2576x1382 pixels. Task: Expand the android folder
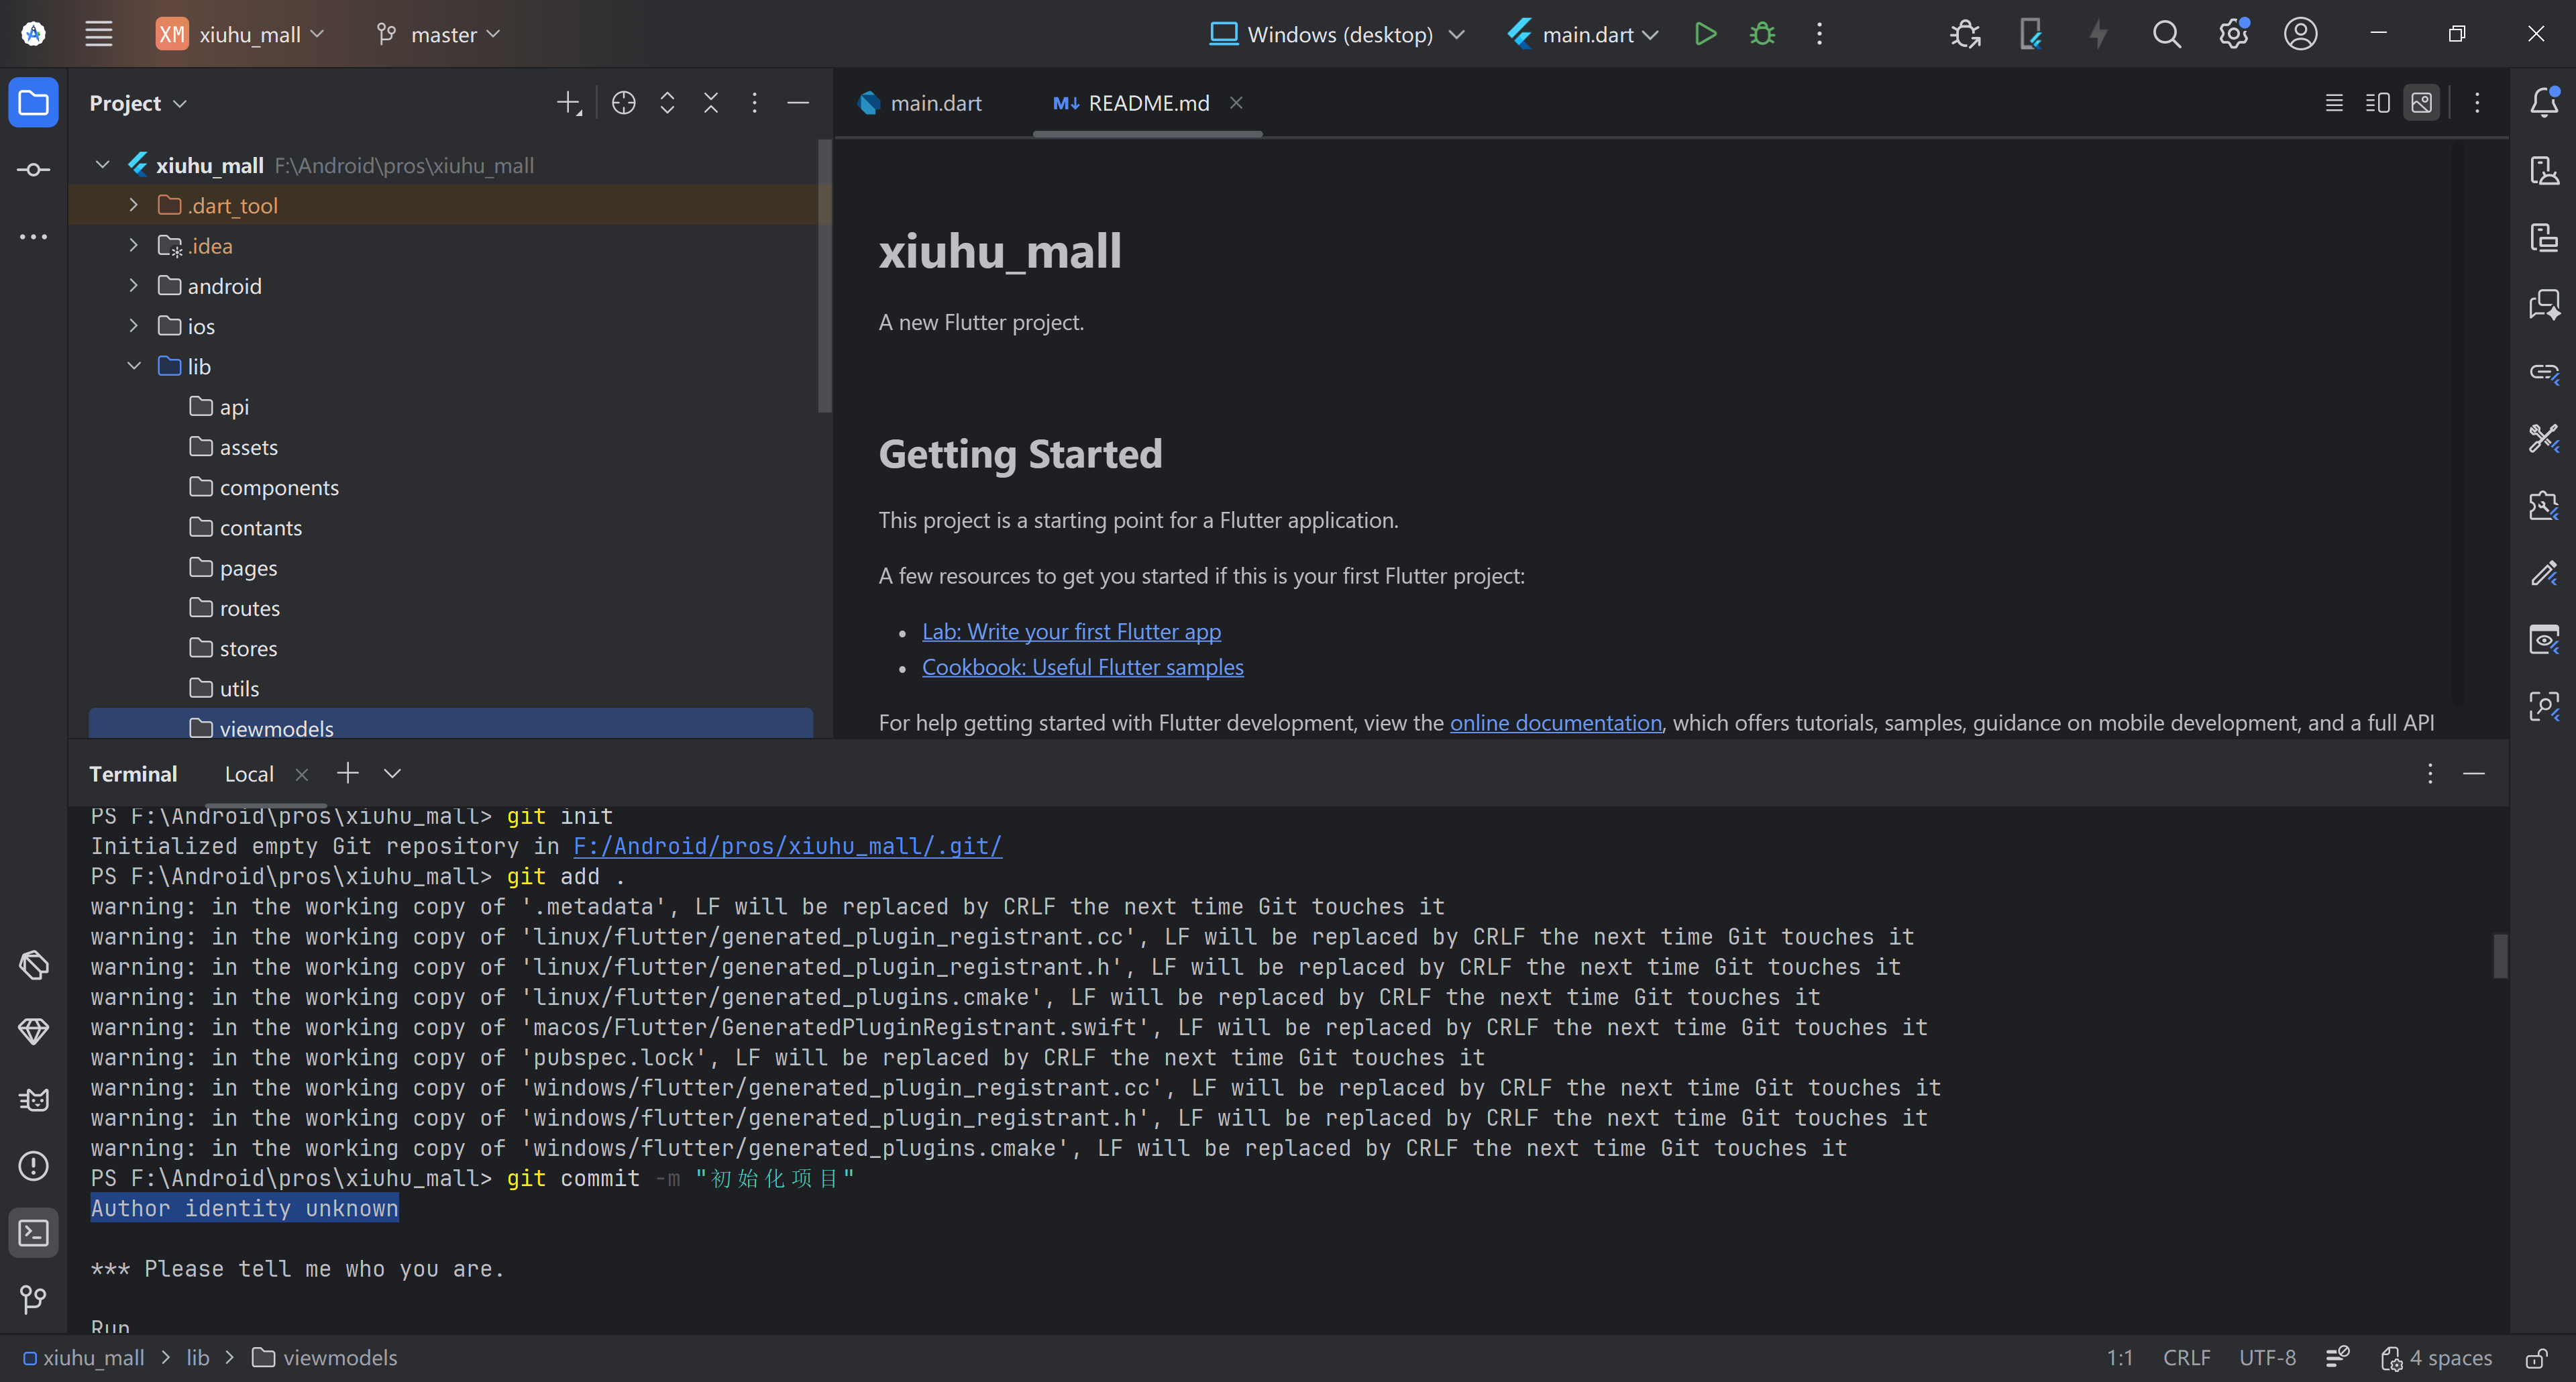[x=133, y=286]
